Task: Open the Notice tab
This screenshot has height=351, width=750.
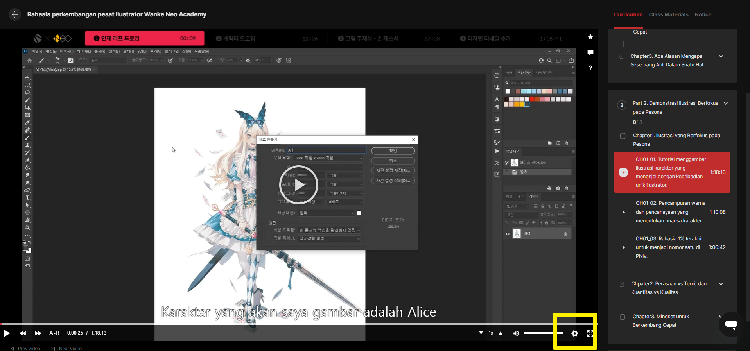Action: (x=703, y=14)
